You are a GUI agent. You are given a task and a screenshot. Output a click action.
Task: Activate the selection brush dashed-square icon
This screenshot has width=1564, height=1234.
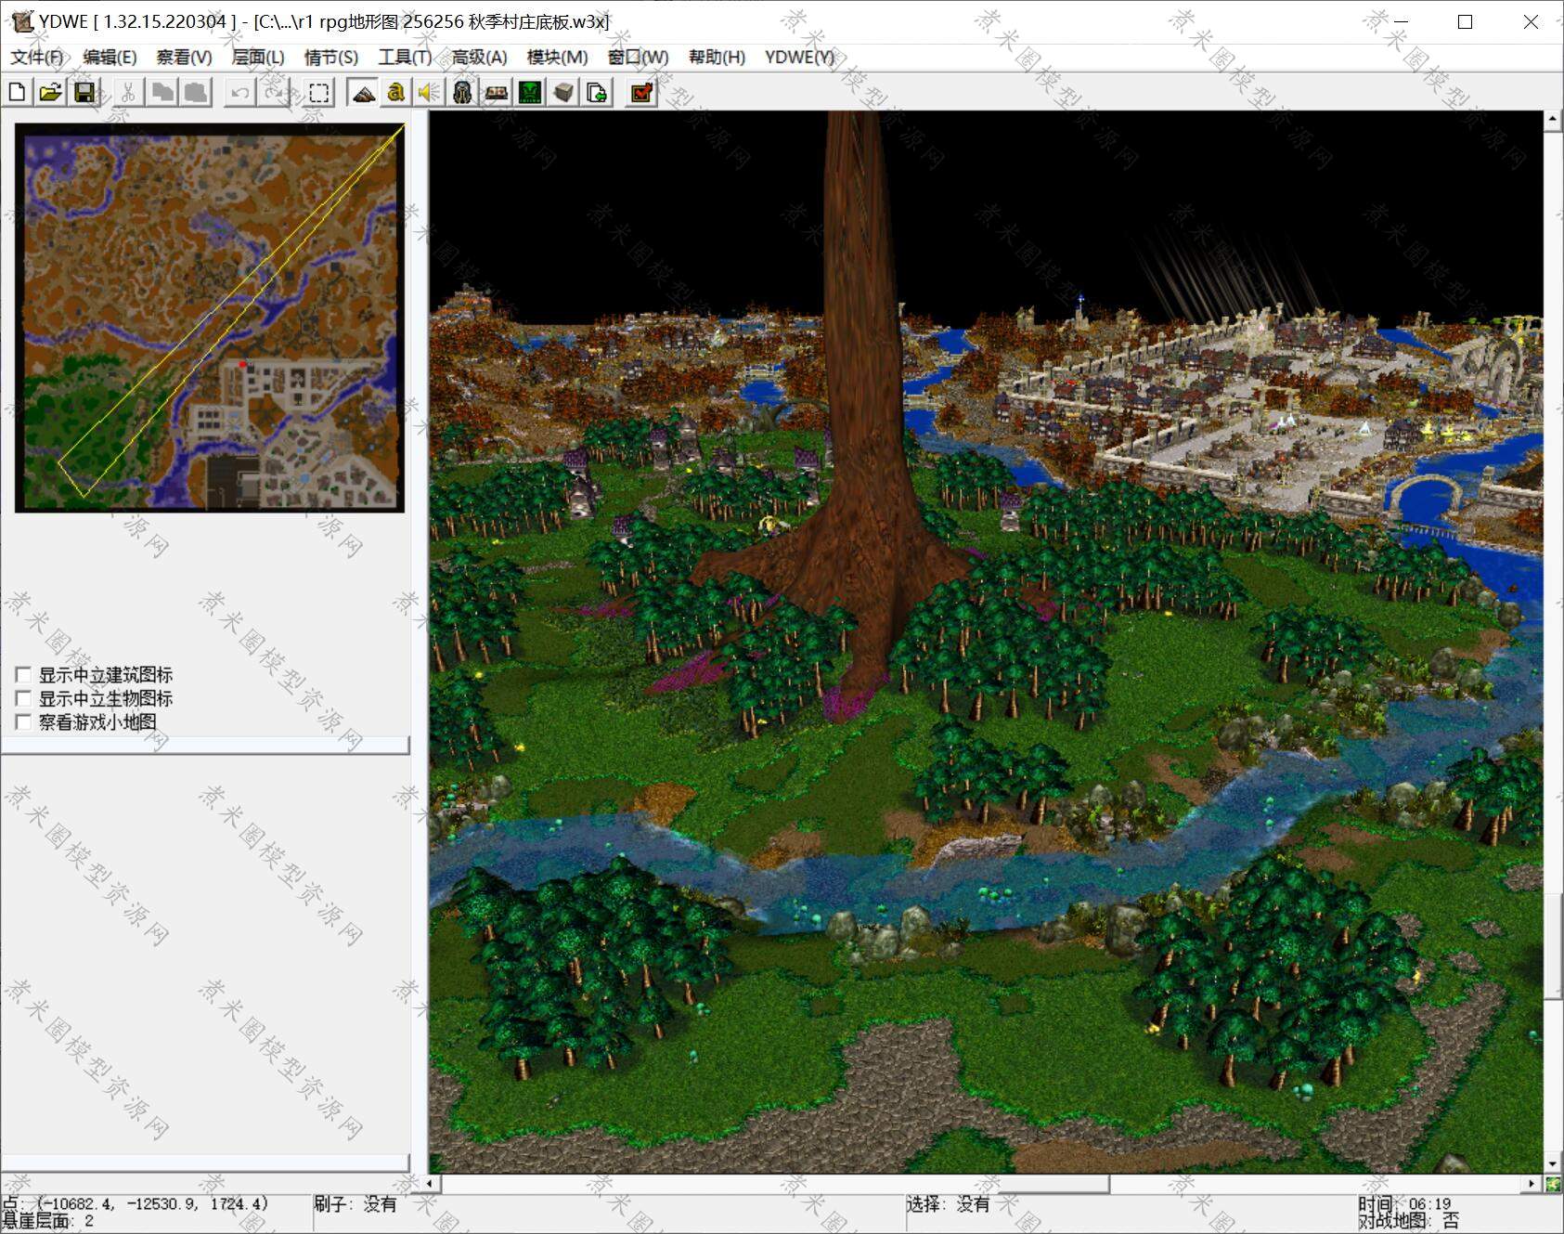(x=319, y=92)
